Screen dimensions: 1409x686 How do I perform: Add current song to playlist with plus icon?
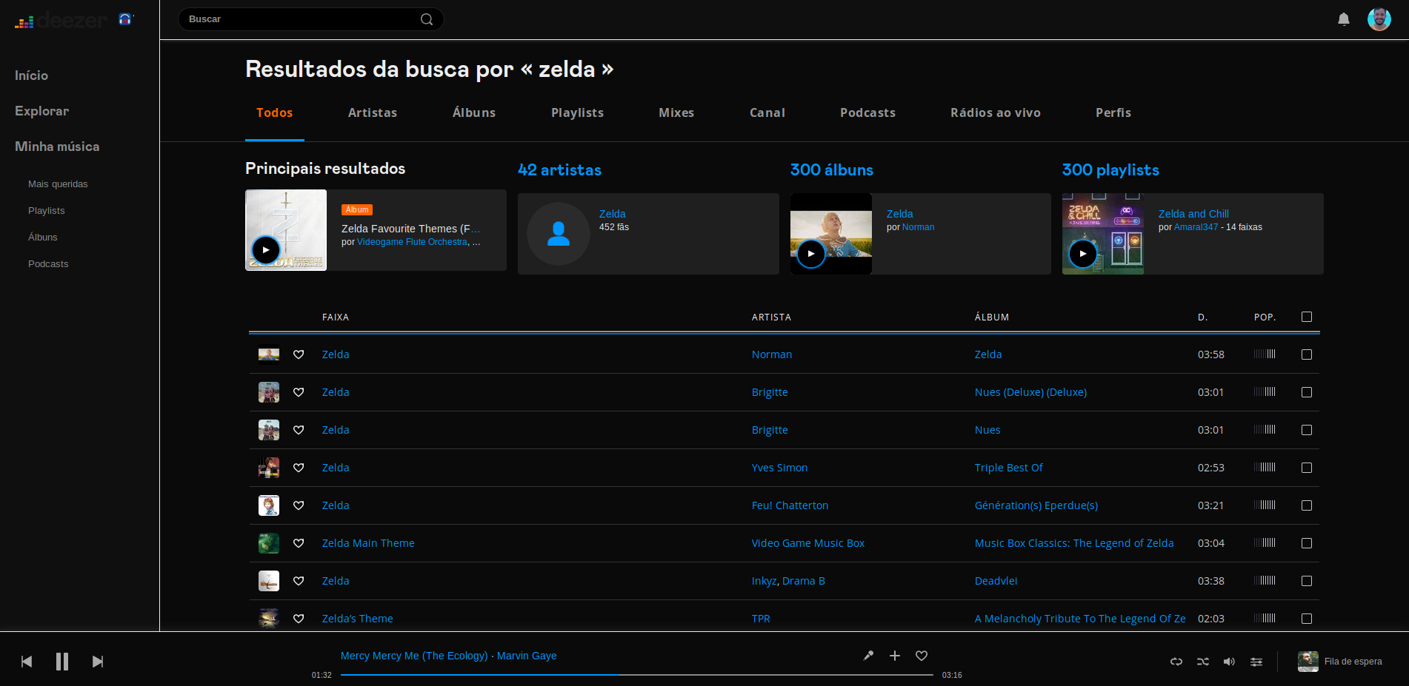(x=895, y=656)
